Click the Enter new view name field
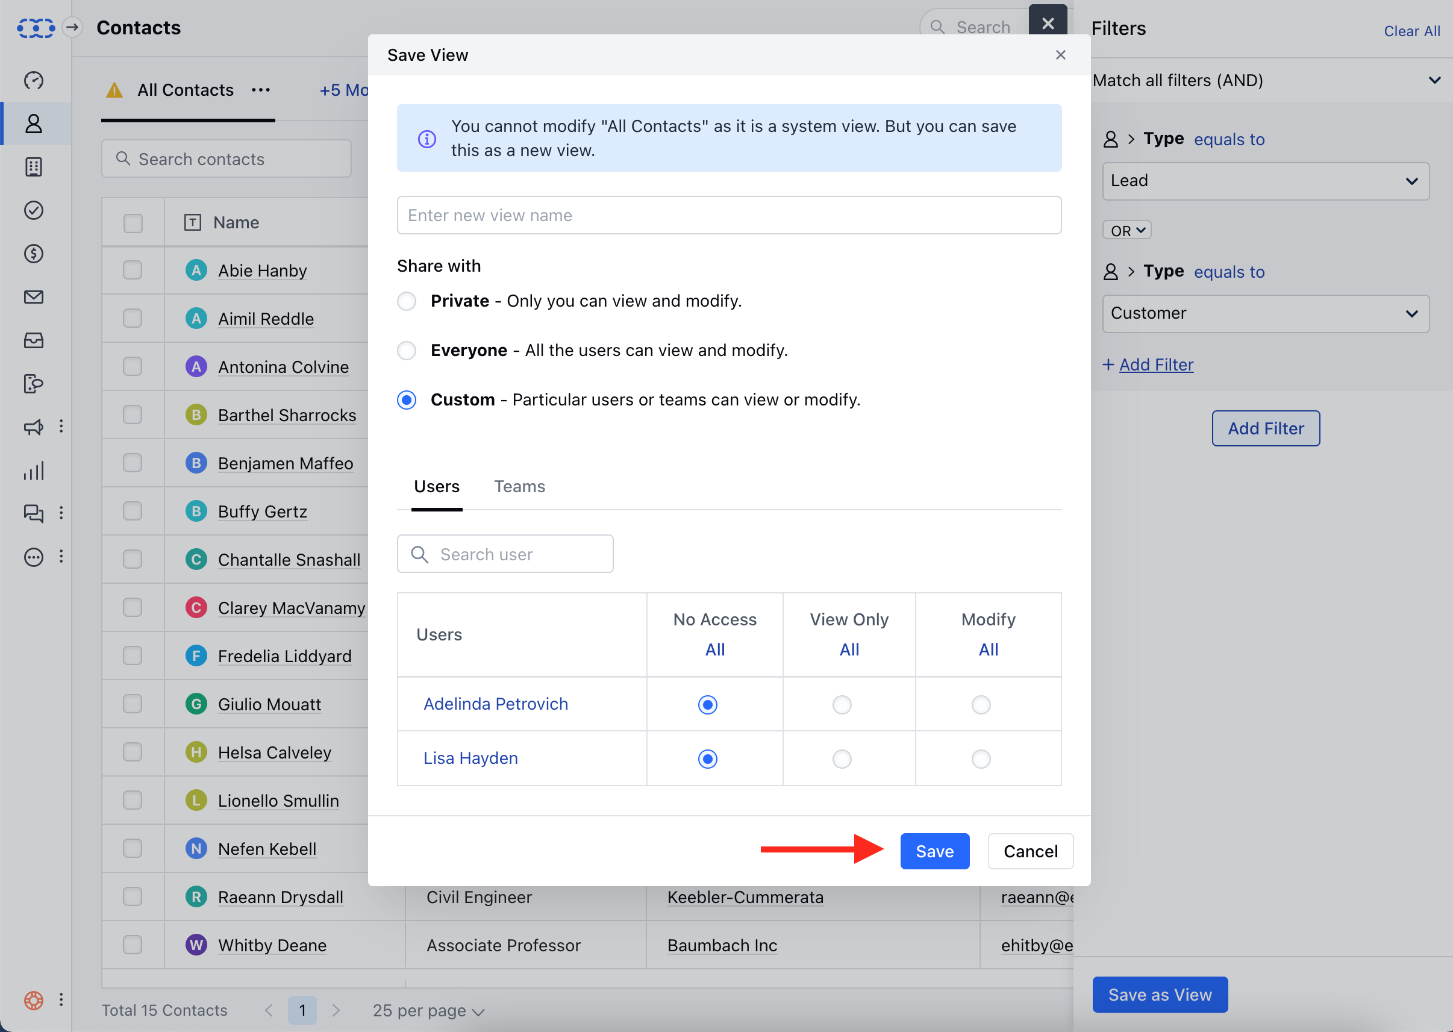 [729, 216]
